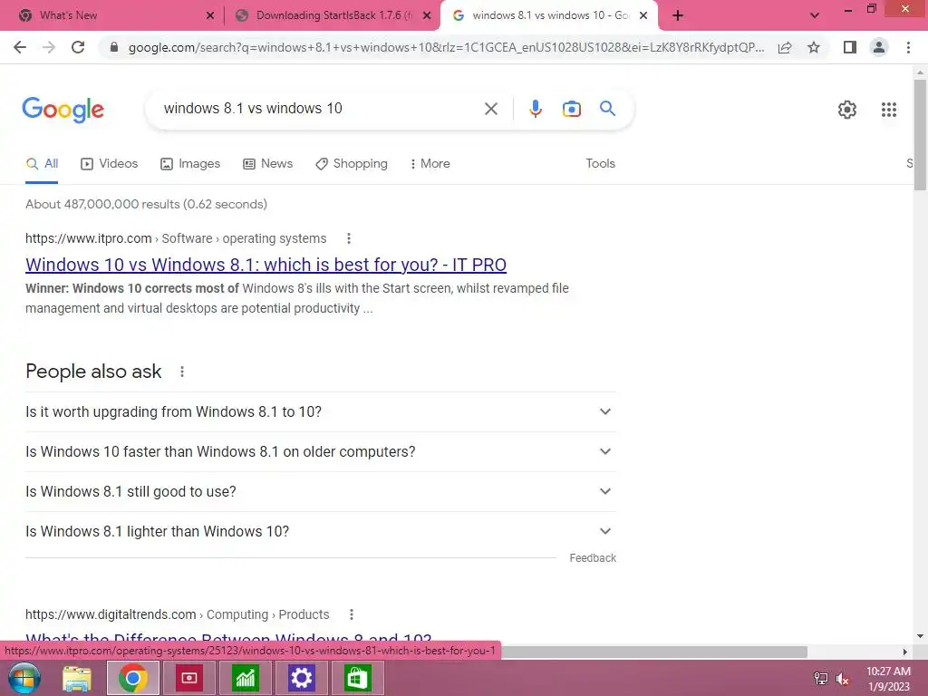Submit search with the magnifier icon

[607, 109]
